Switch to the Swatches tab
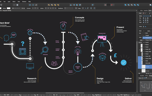Image resolution: width=152 pixels, height=96 pixels. (x=146, y=10)
